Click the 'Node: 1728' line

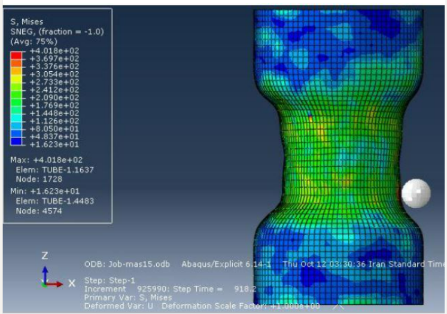tap(39, 179)
